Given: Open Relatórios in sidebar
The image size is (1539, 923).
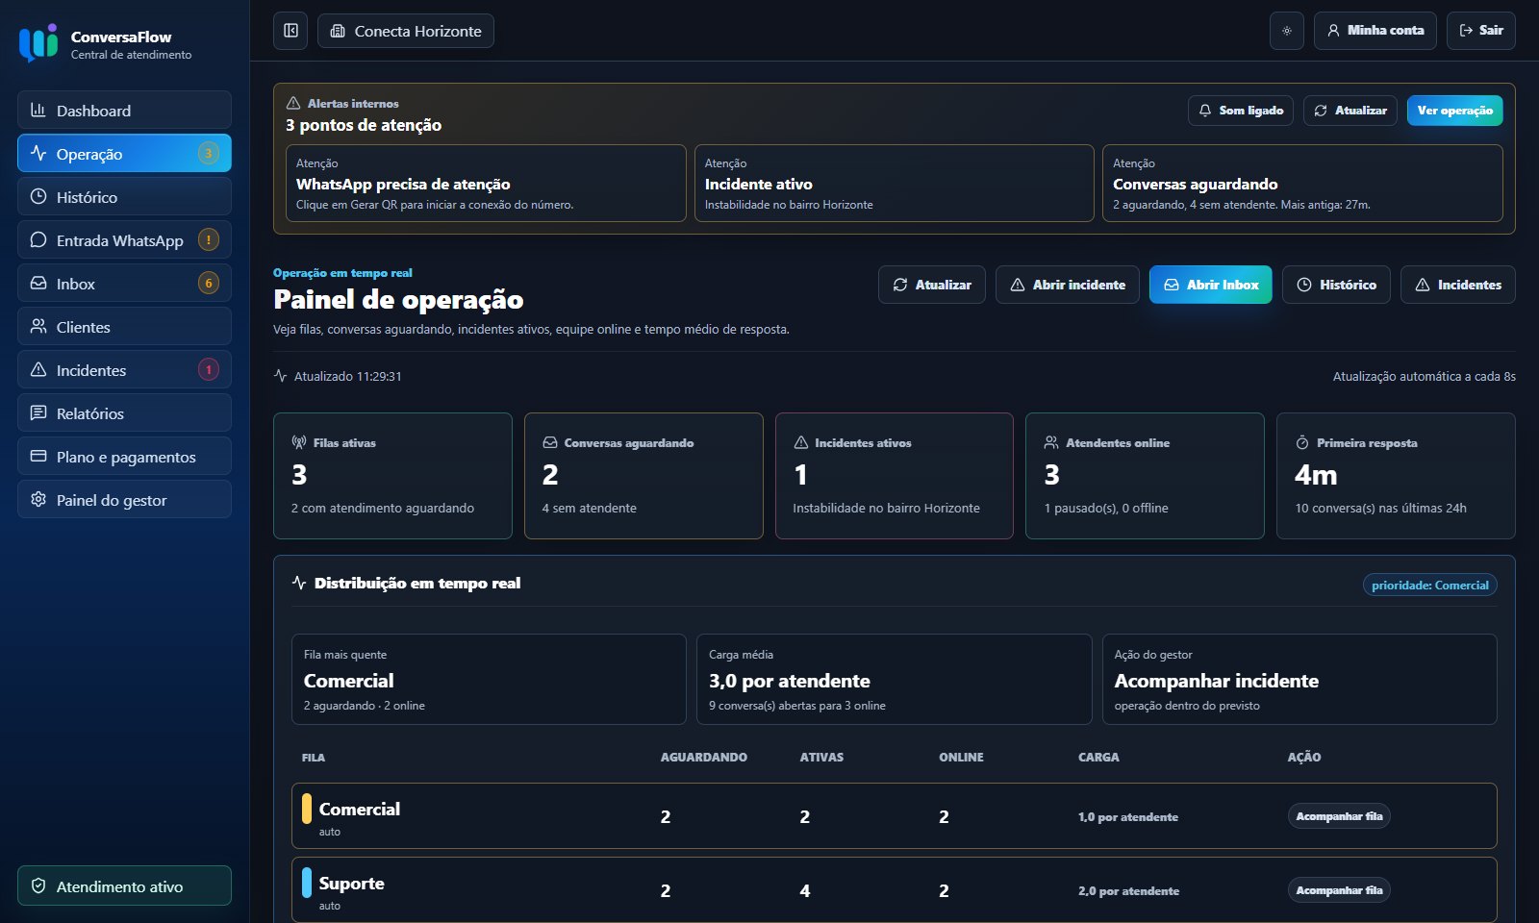Looking at the screenshot, I should (124, 413).
